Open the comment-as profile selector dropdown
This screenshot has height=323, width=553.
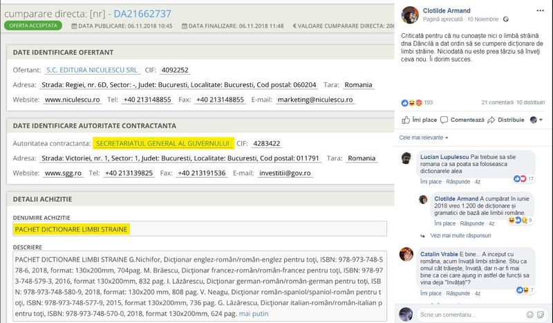tap(536, 120)
